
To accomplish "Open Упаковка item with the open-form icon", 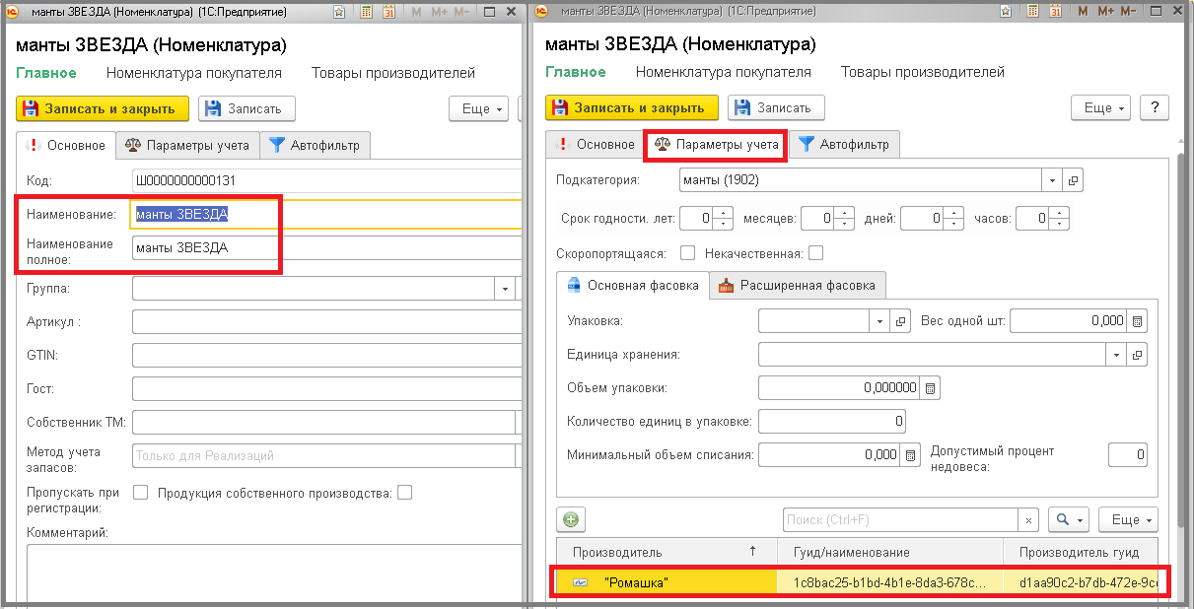I will [x=899, y=321].
